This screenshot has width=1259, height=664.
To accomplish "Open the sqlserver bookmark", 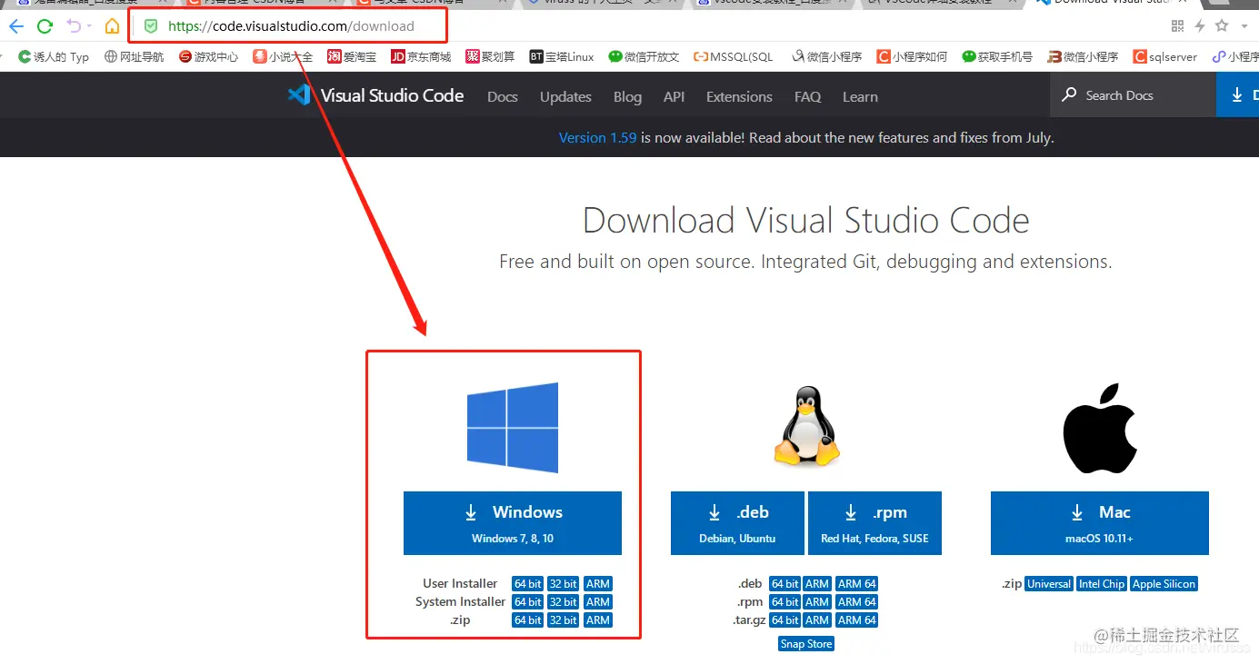I will 1165,56.
